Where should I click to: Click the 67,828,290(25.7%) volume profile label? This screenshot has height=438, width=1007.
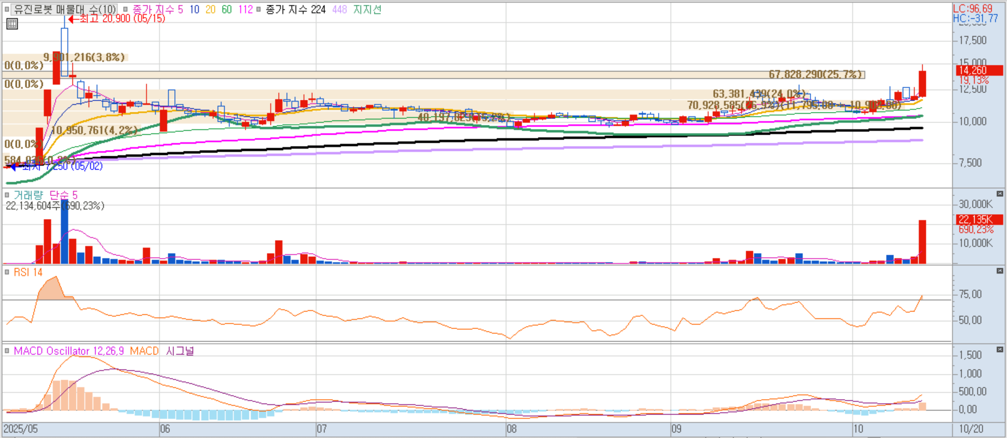(x=817, y=74)
